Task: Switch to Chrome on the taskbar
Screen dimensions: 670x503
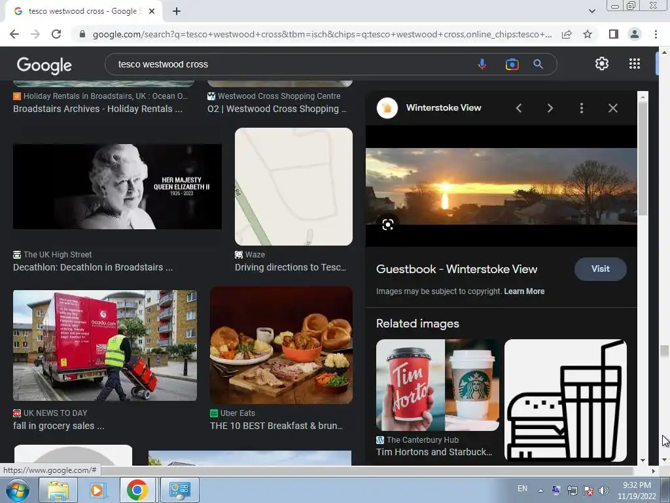Action: click(x=137, y=490)
